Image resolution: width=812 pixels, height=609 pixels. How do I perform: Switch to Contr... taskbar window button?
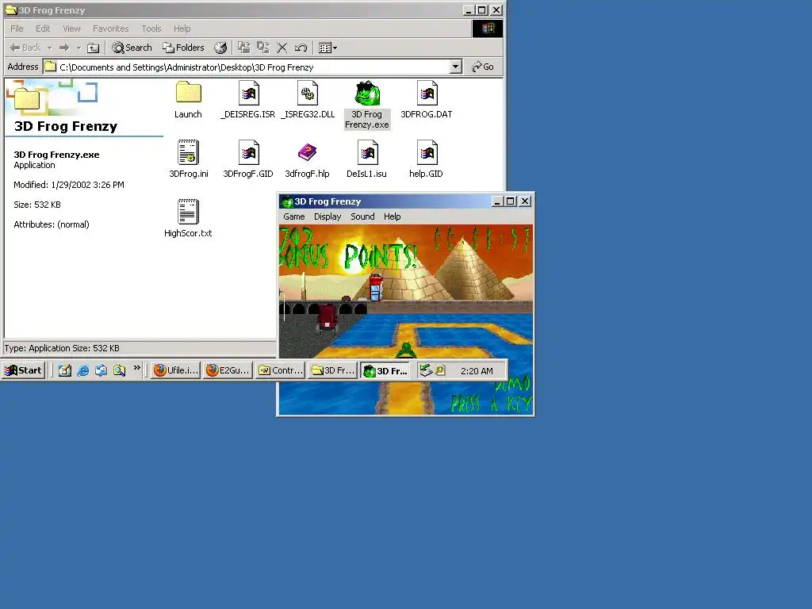280,370
